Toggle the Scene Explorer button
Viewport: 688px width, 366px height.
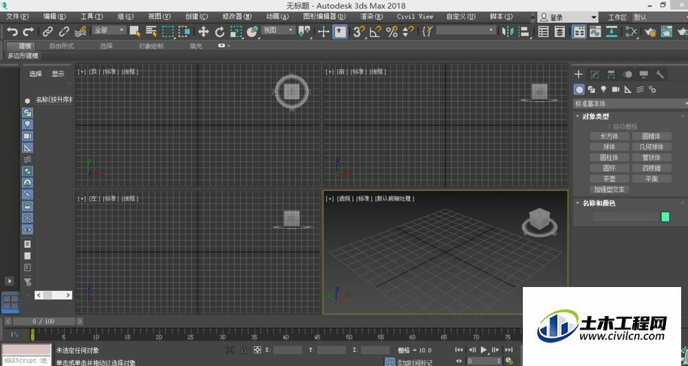coord(544,32)
